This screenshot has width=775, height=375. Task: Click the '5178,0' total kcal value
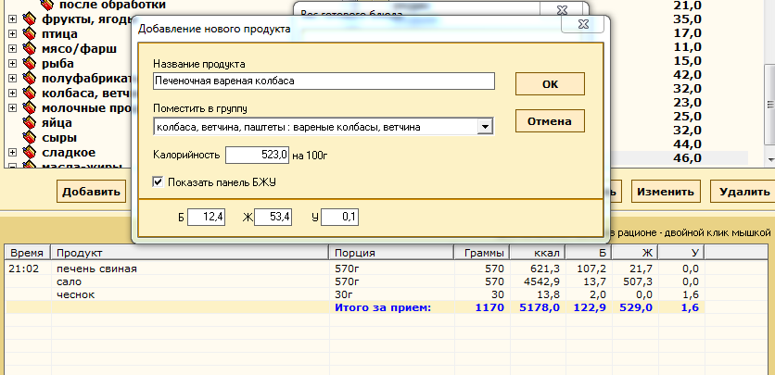click(540, 307)
